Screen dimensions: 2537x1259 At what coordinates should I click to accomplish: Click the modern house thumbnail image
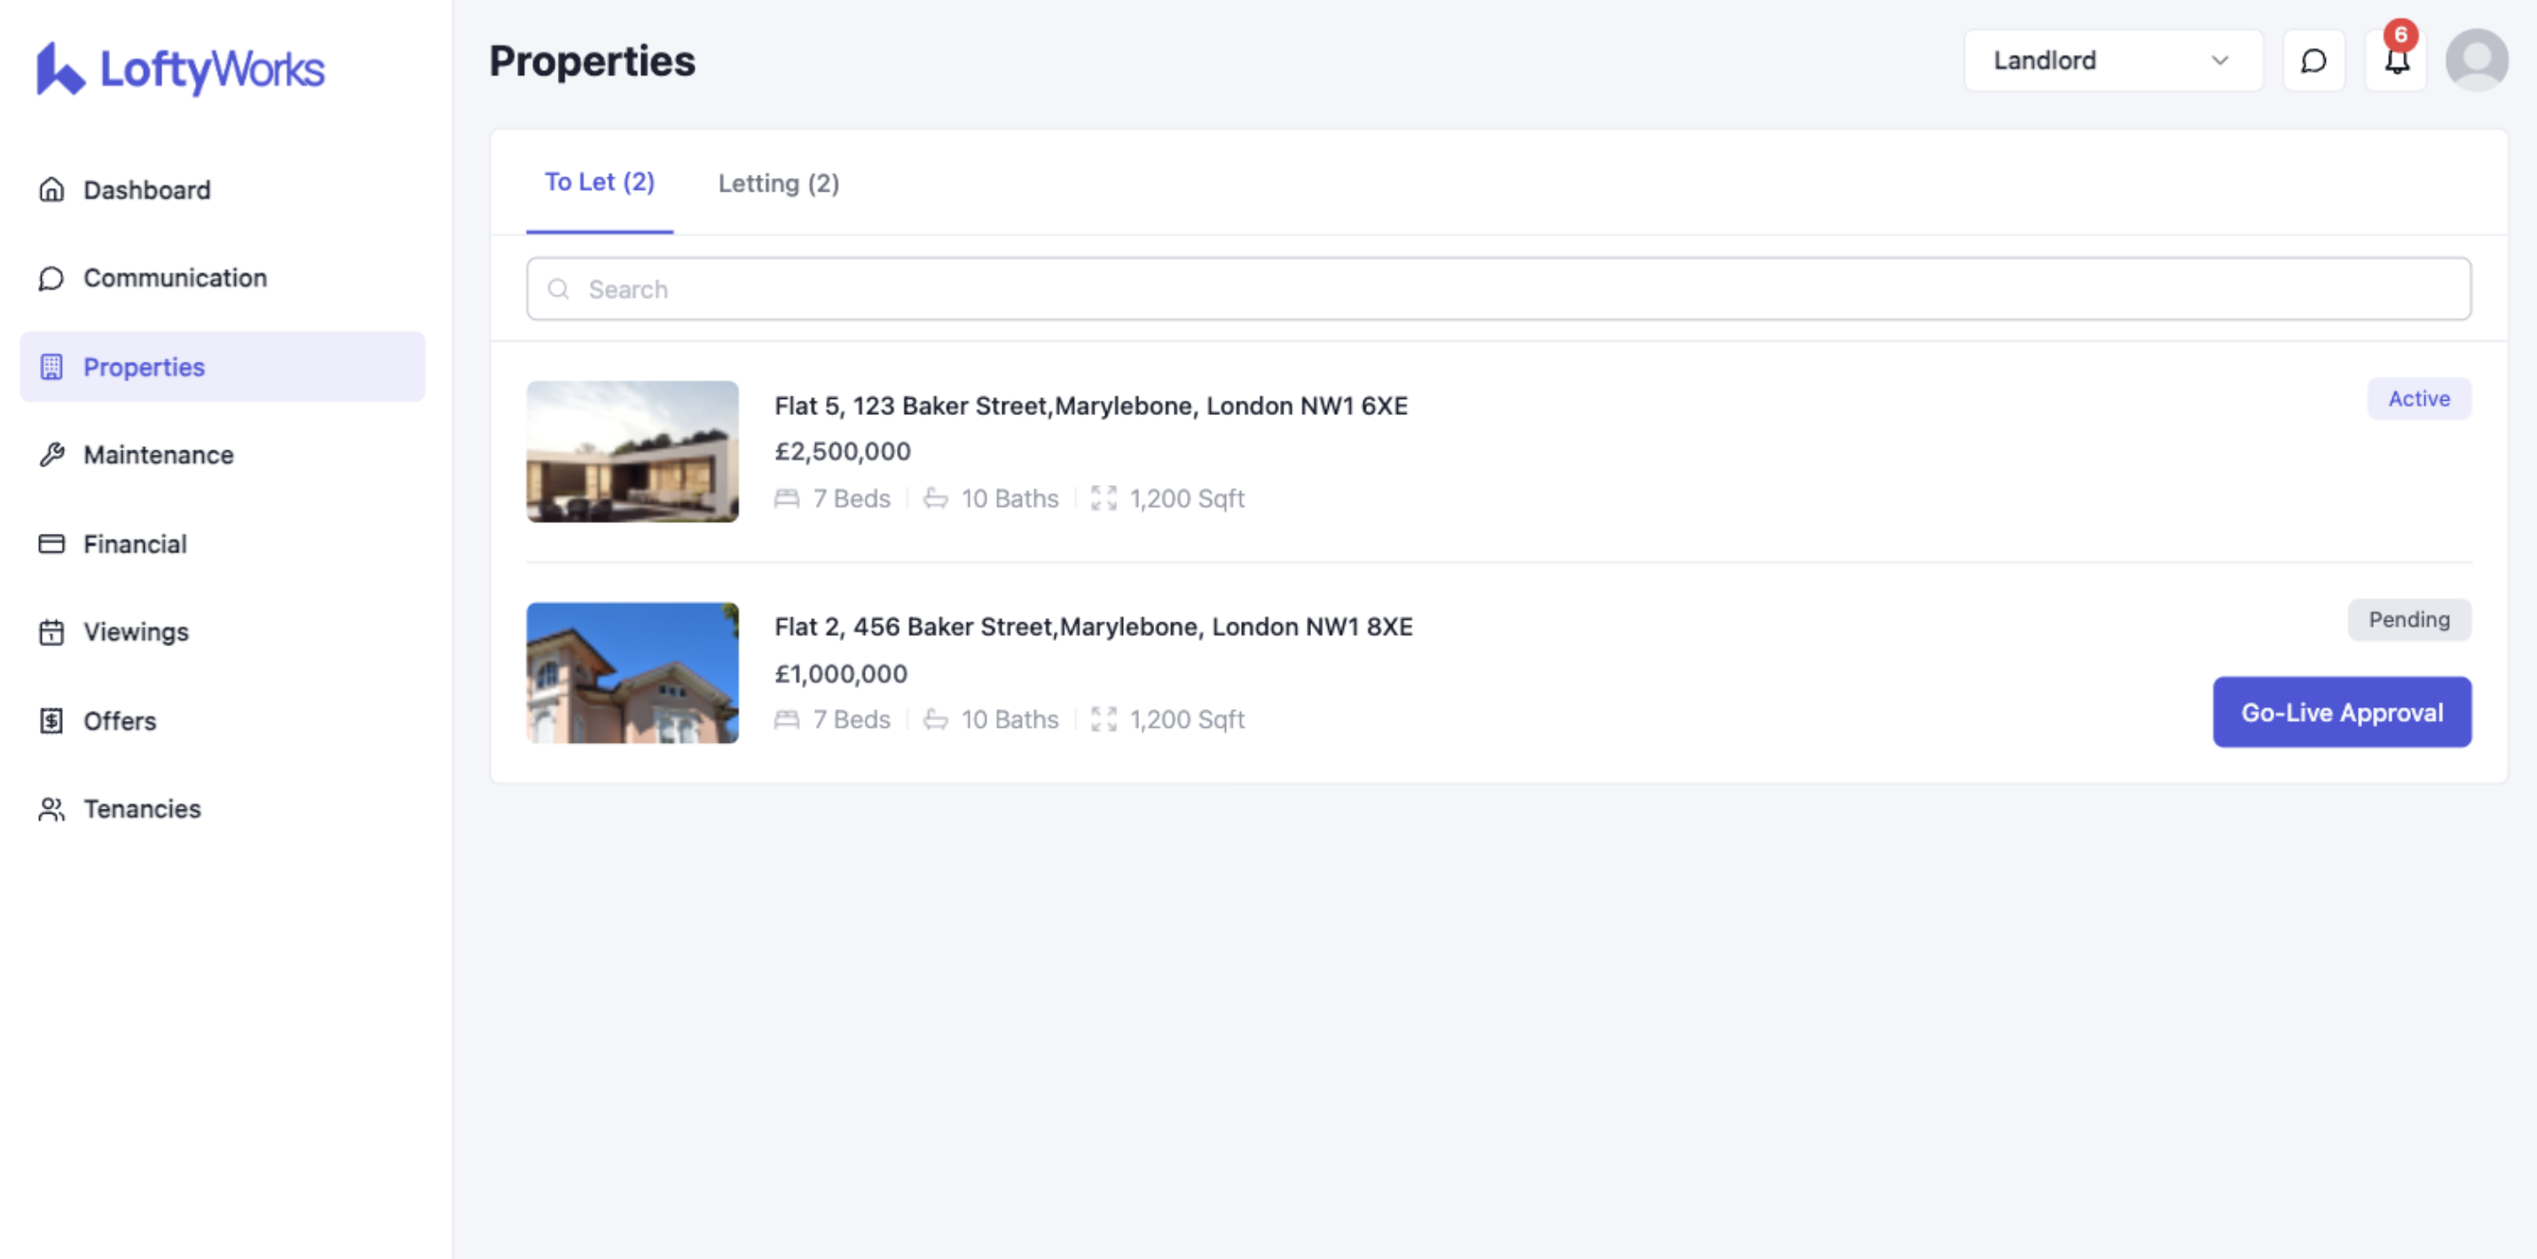point(632,450)
